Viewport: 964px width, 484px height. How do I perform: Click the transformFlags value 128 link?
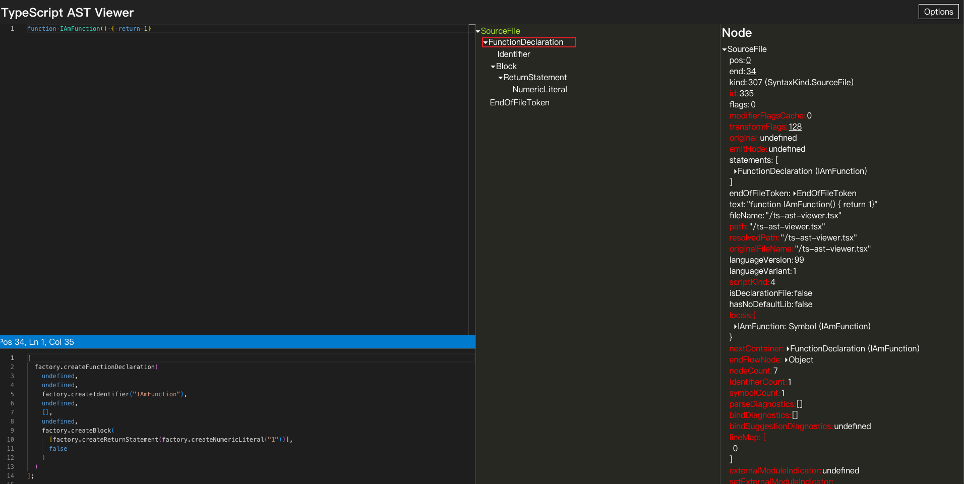[795, 127]
